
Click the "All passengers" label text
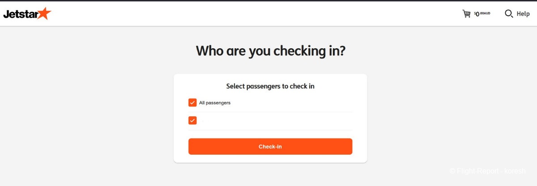pos(215,103)
